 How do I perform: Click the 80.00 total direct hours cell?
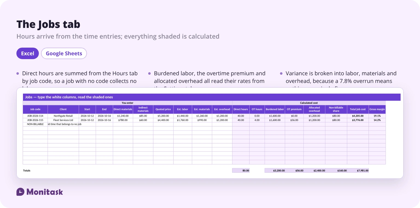coord(241,171)
